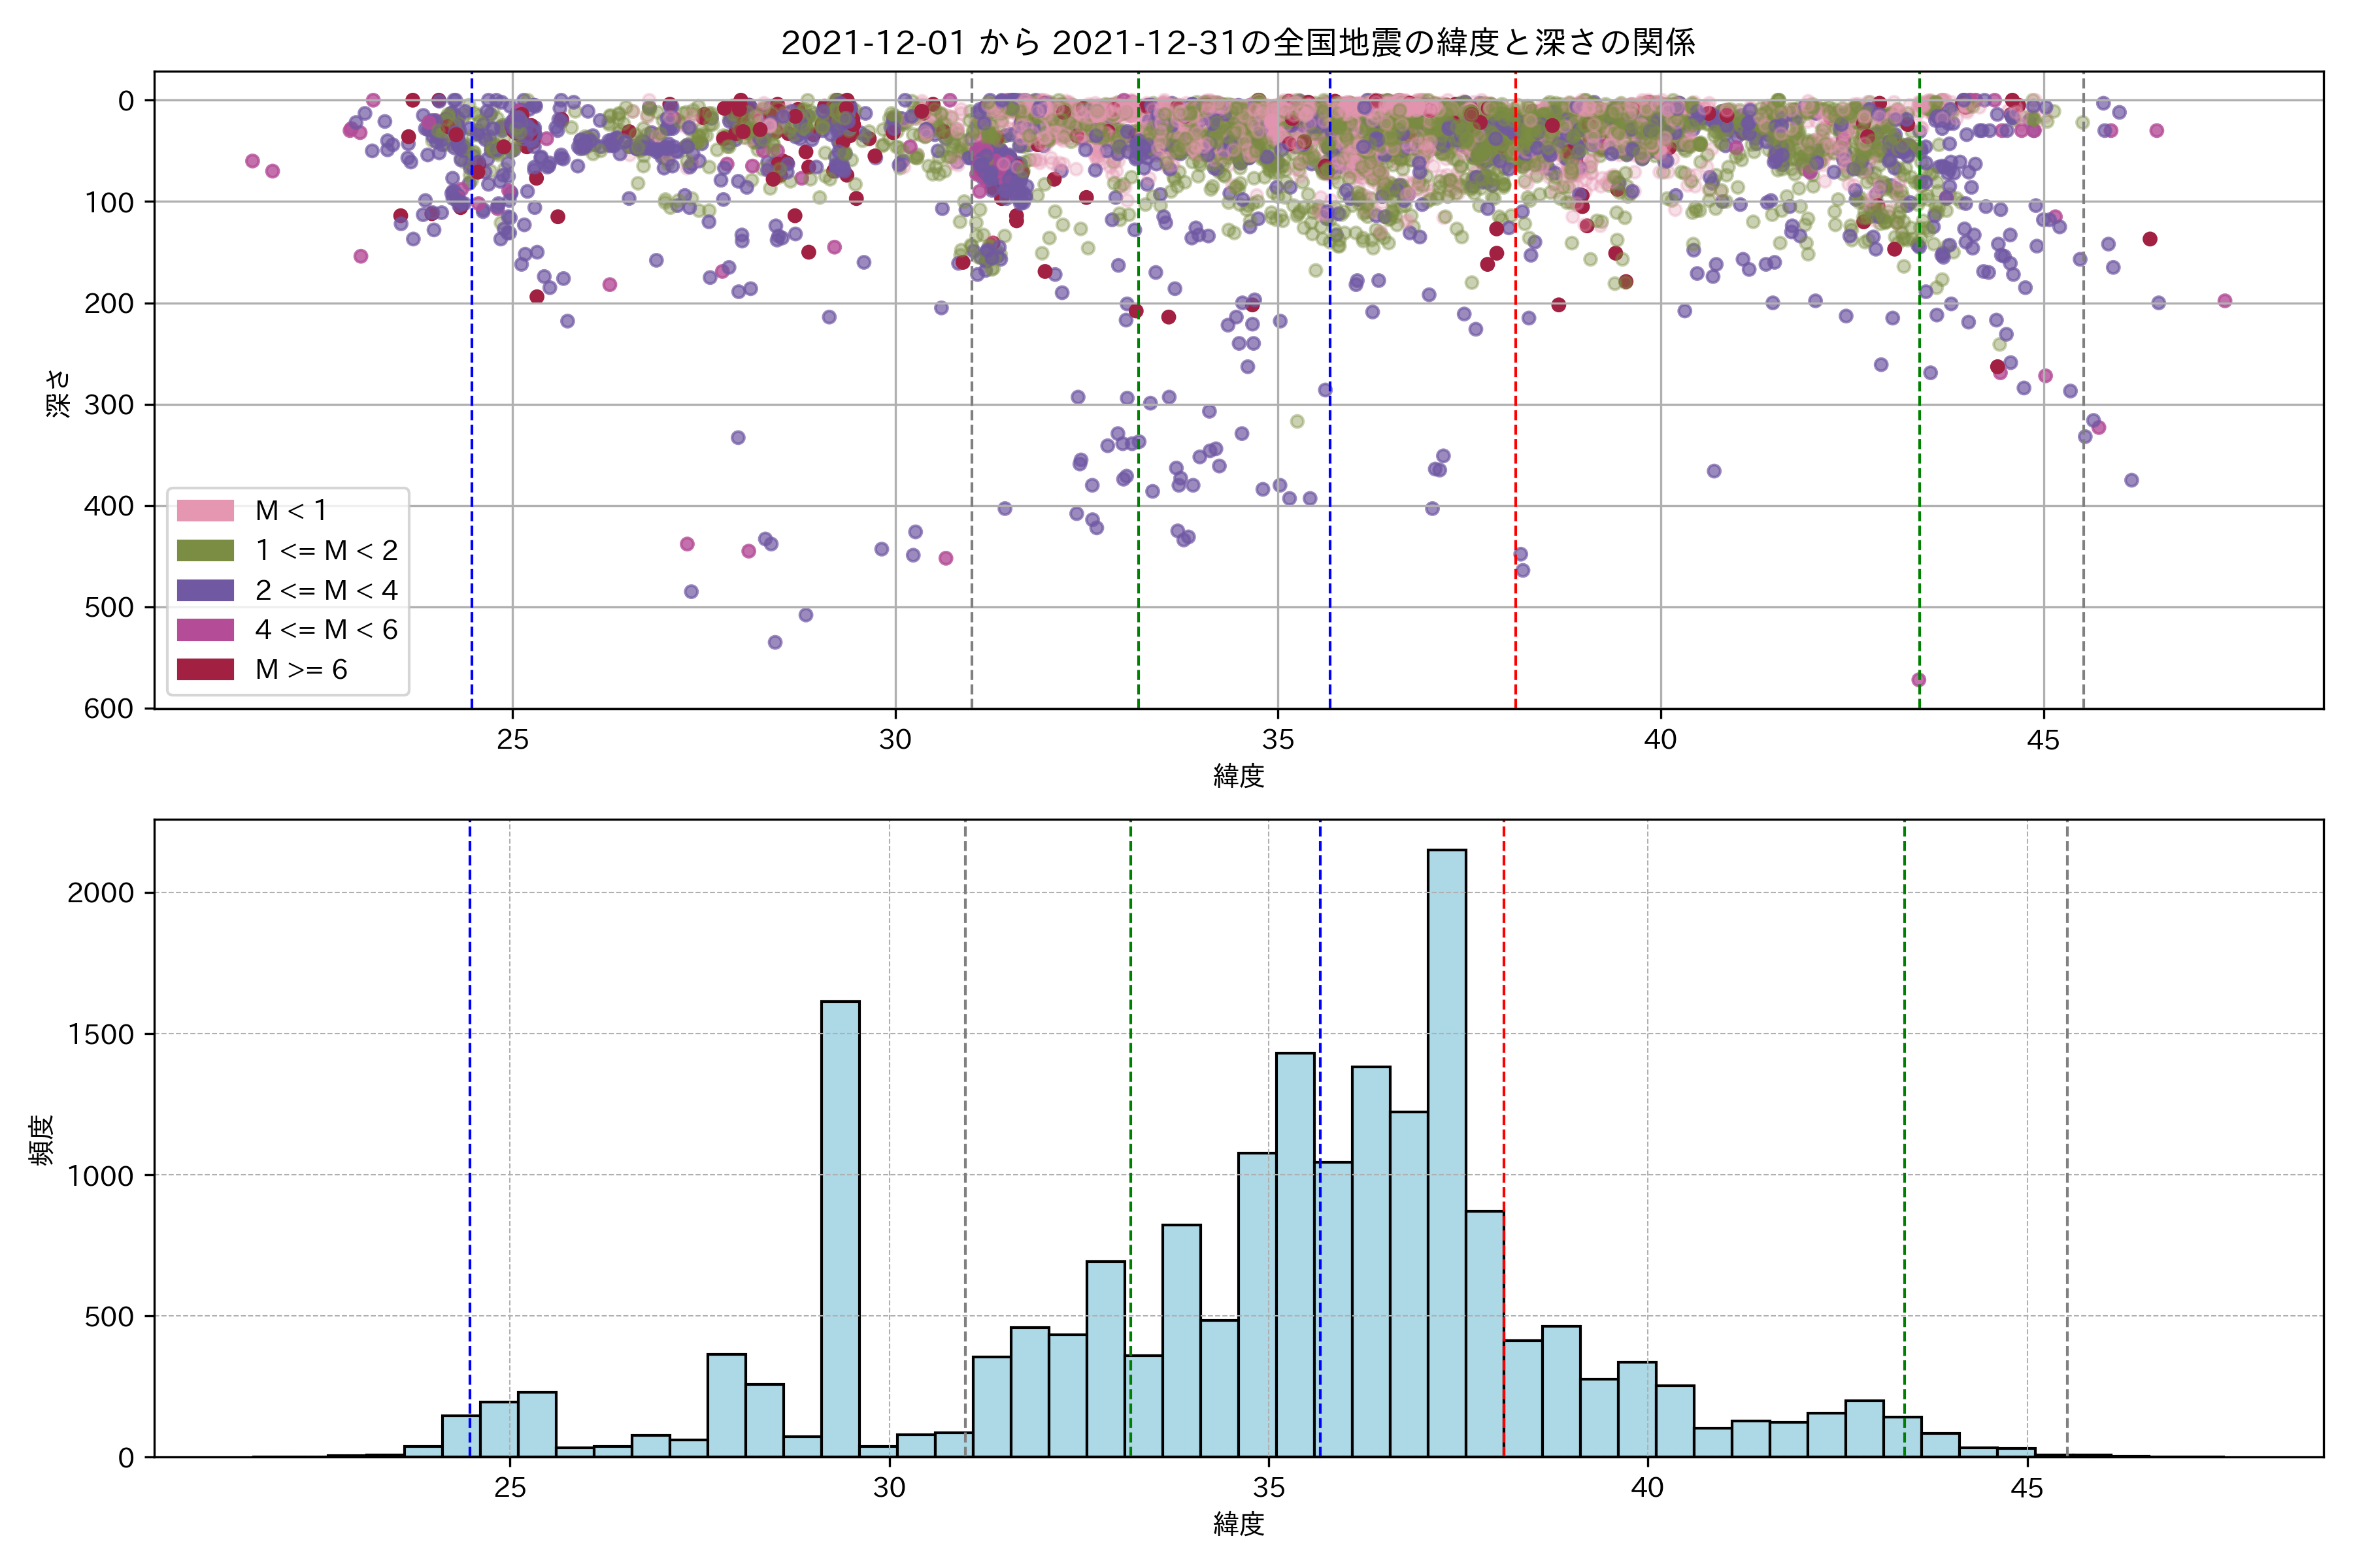Click the x-axis tick label 25 under histogram
Image resolution: width=2353 pixels, height=1568 pixels.
[x=510, y=1488]
